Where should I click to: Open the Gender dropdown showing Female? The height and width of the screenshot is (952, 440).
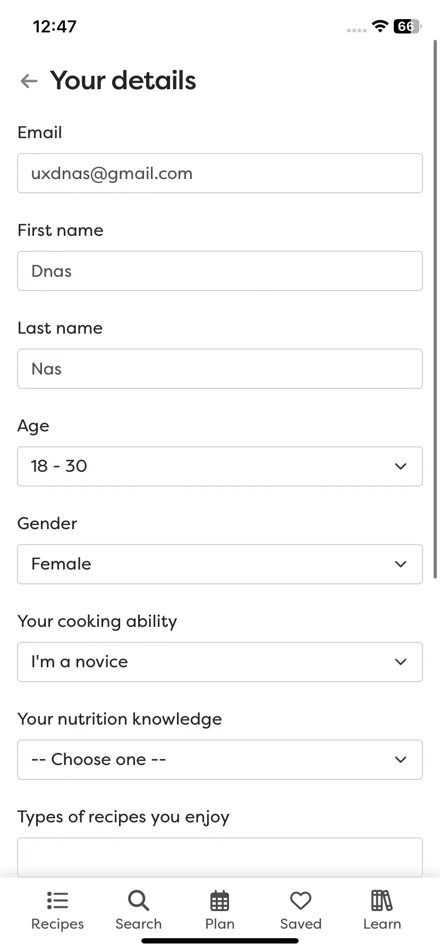tap(220, 564)
